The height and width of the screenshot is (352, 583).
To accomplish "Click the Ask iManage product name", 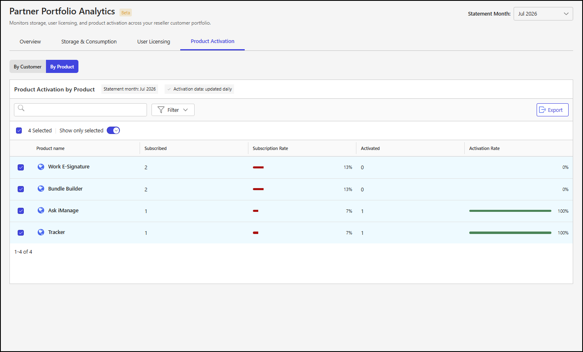I will (x=63, y=211).
